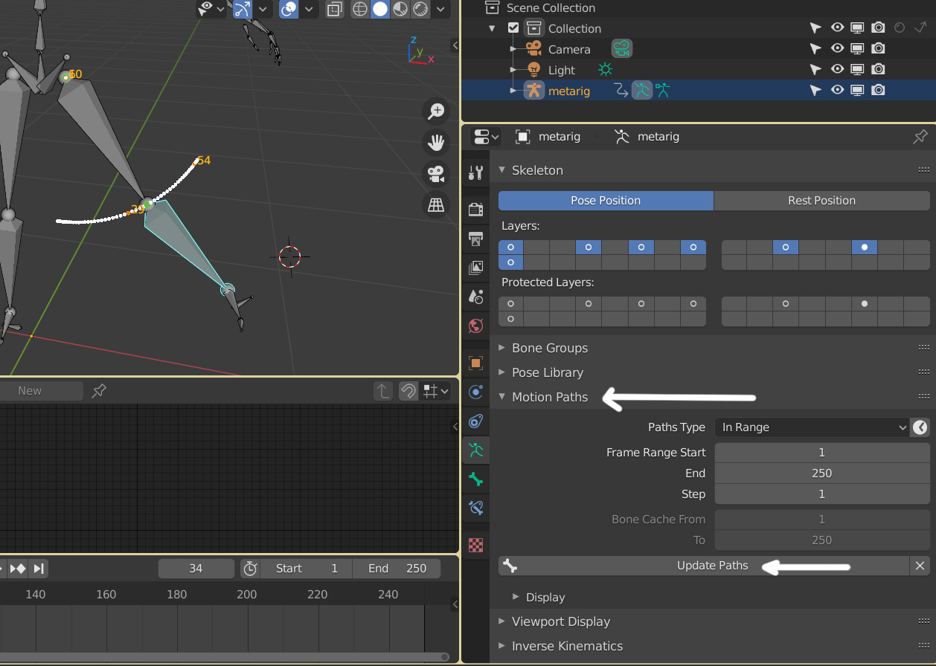Click the viewport zoom magnifier icon
This screenshot has height=666, width=936.
(436, 111)
